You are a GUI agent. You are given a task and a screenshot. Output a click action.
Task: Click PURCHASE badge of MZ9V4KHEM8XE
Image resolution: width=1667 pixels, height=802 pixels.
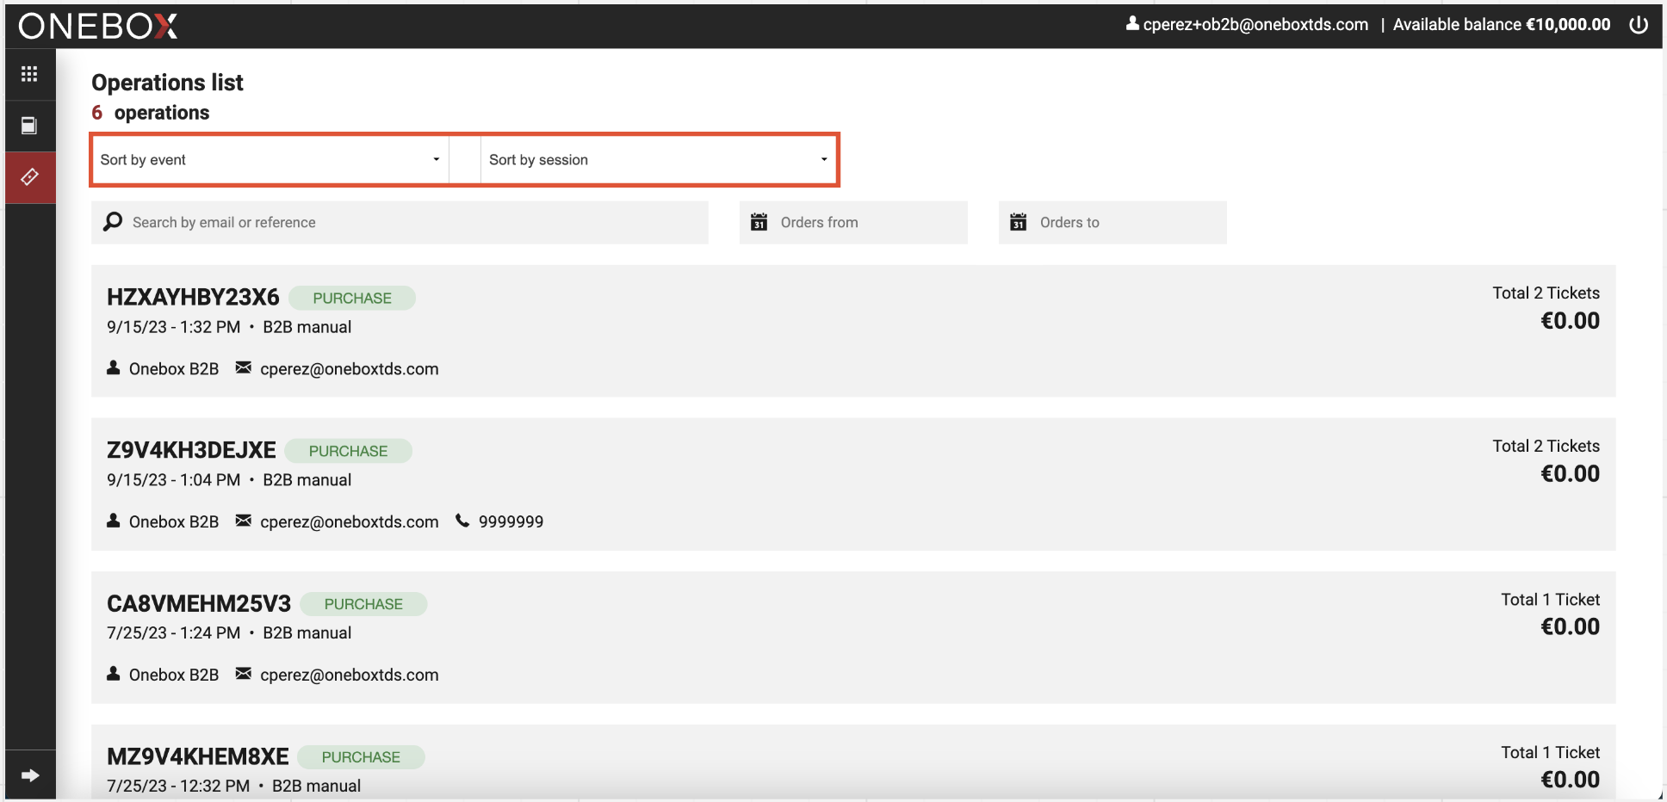(361, 757)
